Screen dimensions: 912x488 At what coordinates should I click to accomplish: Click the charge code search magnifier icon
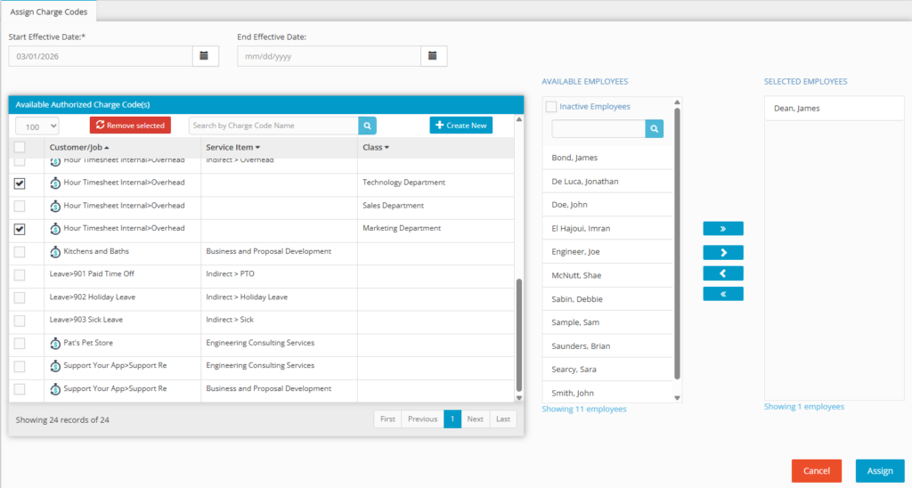tap(367, 126)
